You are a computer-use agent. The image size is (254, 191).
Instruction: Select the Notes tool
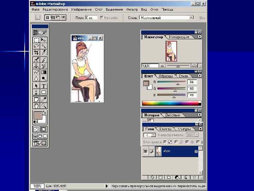pos(36,99)
